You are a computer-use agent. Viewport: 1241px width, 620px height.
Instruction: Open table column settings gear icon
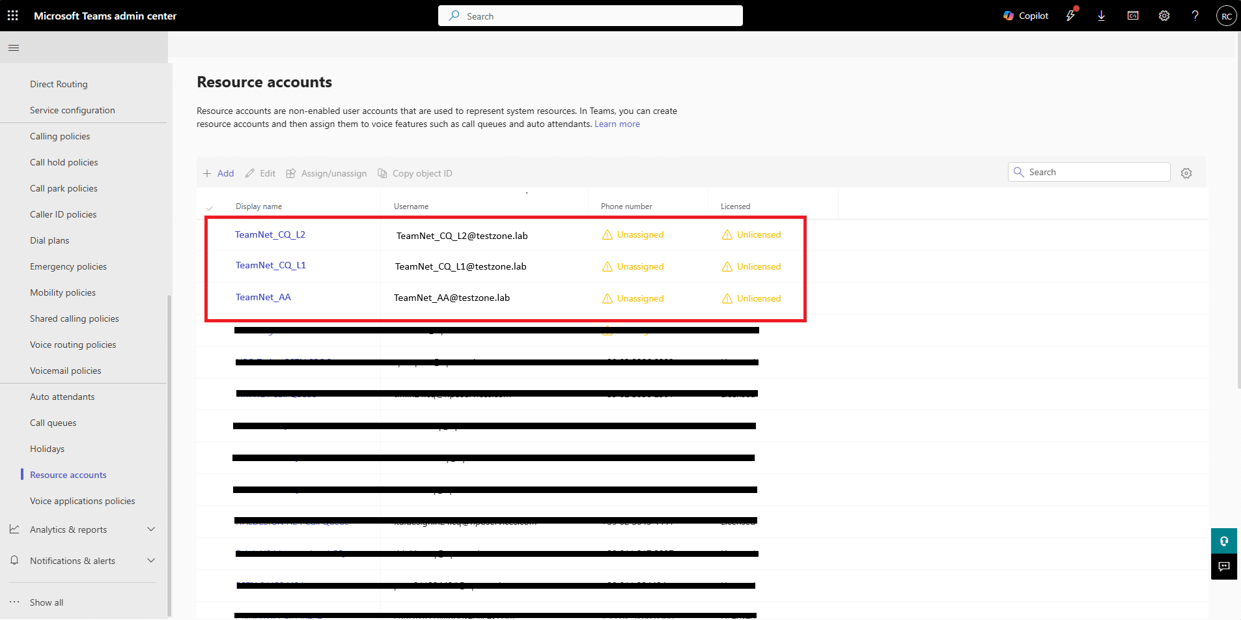tap(1186, 173)
